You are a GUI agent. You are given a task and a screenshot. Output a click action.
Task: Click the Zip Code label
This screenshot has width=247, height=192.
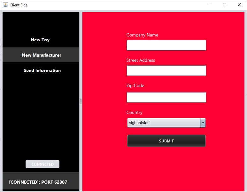[135, 85]
